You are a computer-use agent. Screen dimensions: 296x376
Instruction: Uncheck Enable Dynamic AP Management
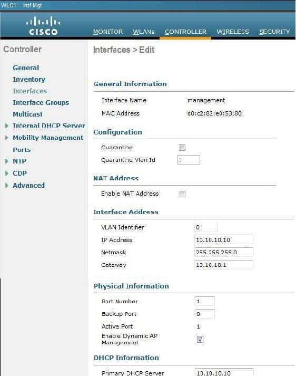pyautogui.click(x=200, y=339)
